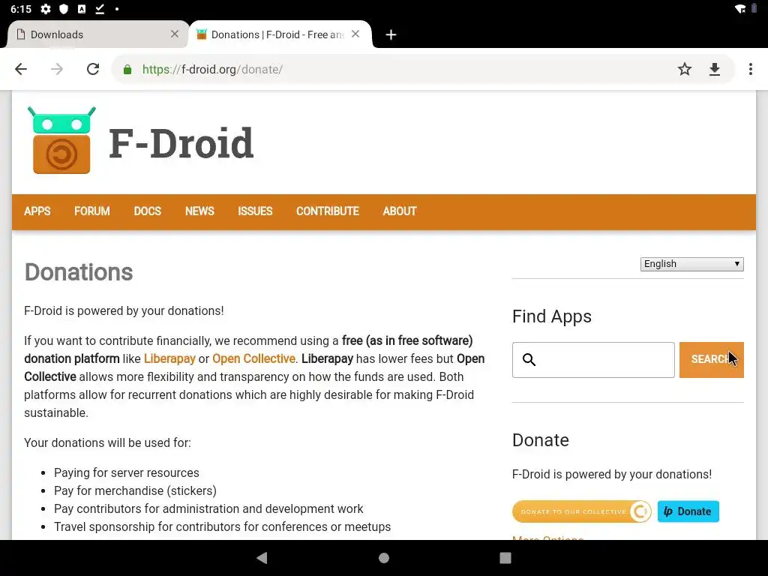Viewport: 768px width, 576px height.
Task: Click the Find Apps search input field
Action: [593, 360]
